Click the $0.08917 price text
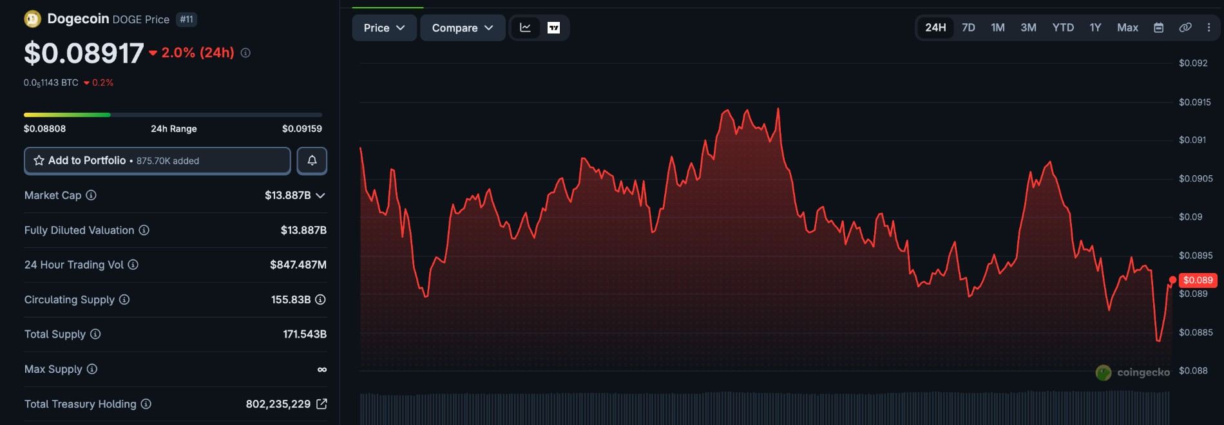Viewport: 1224px width, 425px height. [84, 53]
